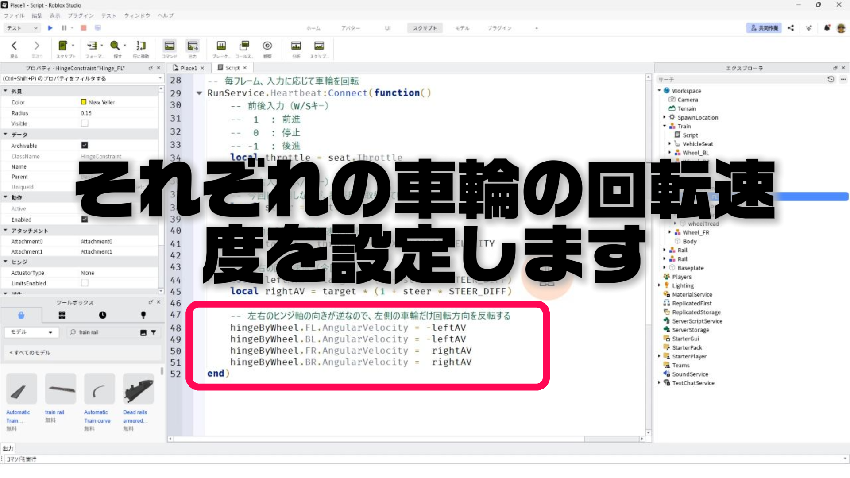850x478 pixels.
Task: Select the lightbulb creations tab in Toolbox
Action: click(143, 315)
